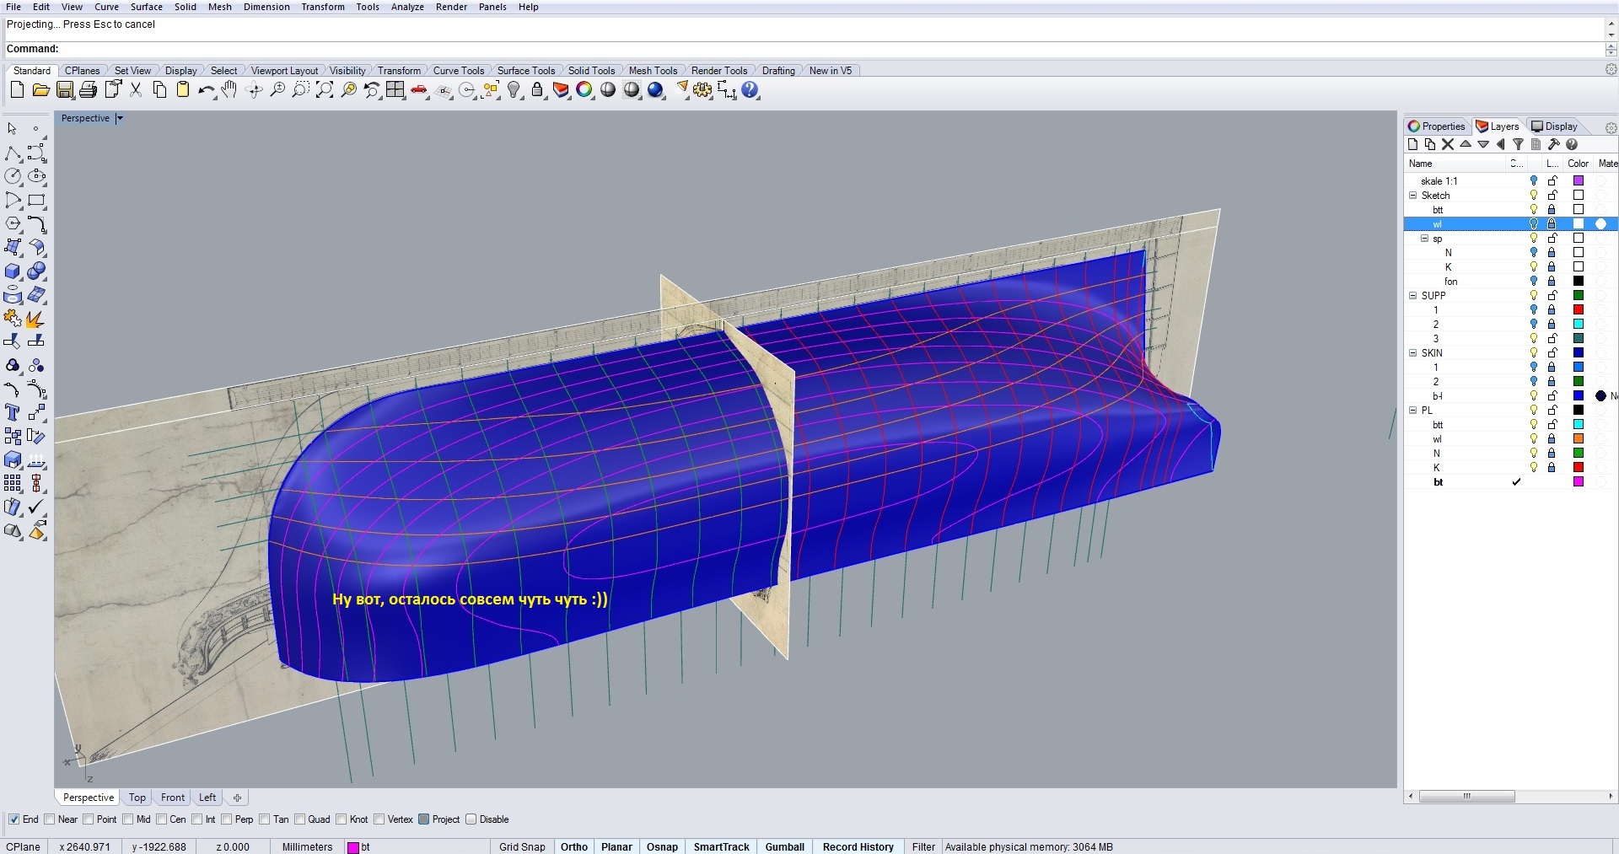Pick the Box solid tool
The width and height of the screenshot is (1619, 854).
[13, 271]
